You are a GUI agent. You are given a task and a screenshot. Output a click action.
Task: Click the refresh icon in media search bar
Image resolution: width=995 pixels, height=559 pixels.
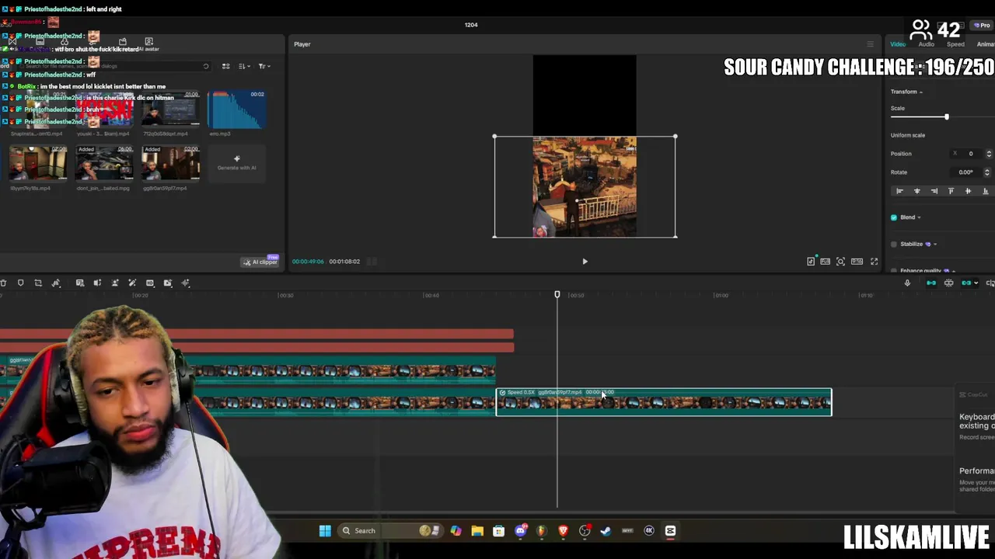click(x=205, y=67)
